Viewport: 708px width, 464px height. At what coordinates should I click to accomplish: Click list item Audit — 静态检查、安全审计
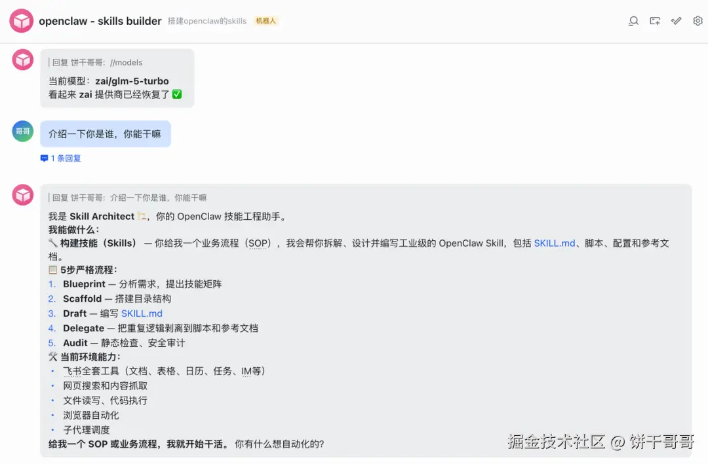click(124, 343)
